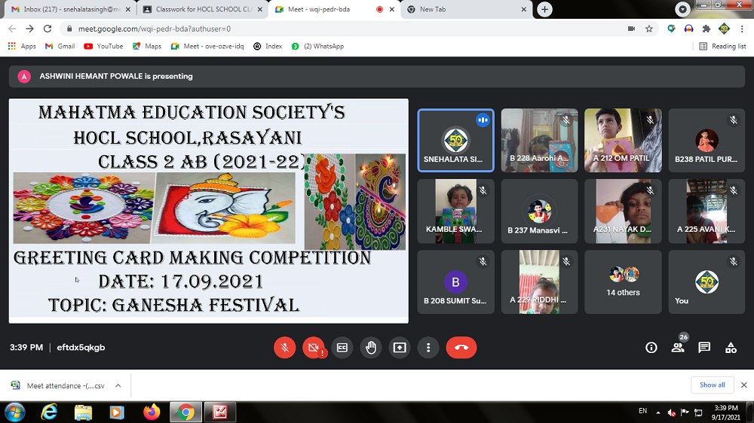754x423 pixels.
Task: Click the Show all downloads button
Action: pyautogui.click(x=712, y=385)
